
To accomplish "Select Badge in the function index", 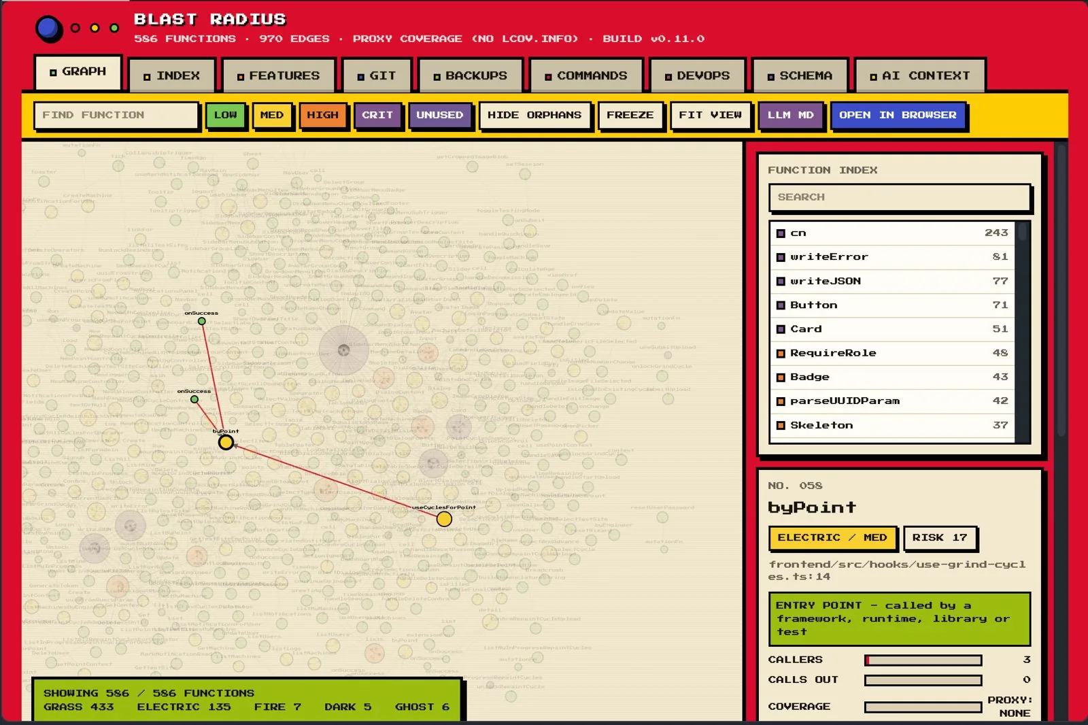I will click(892, 377).
